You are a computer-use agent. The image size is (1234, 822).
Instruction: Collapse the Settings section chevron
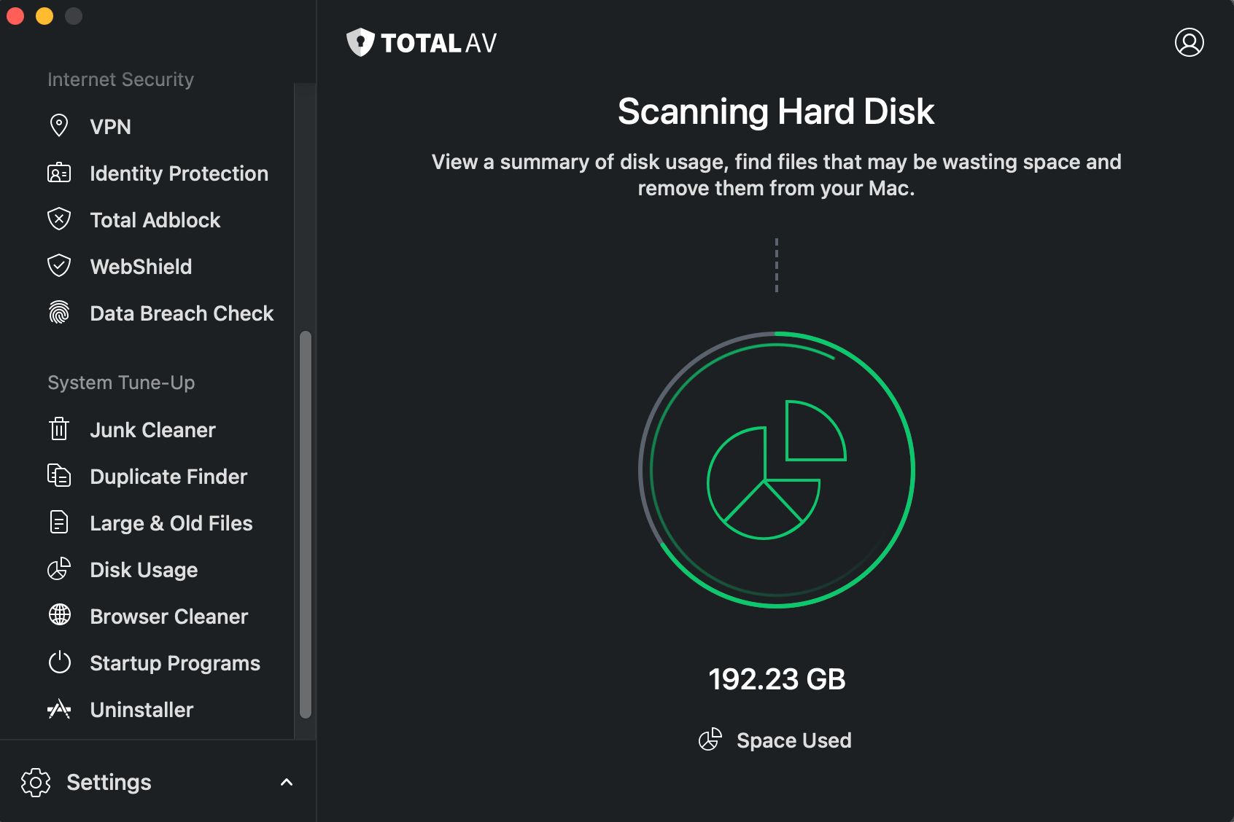pos(286,782)
